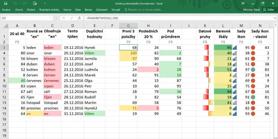
Task: Select the green cell with 36 in column I
Action: coord(171,92)
